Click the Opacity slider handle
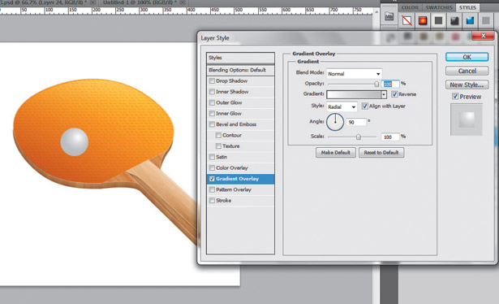This screenshot has height=304, width=499. [376, 84]
